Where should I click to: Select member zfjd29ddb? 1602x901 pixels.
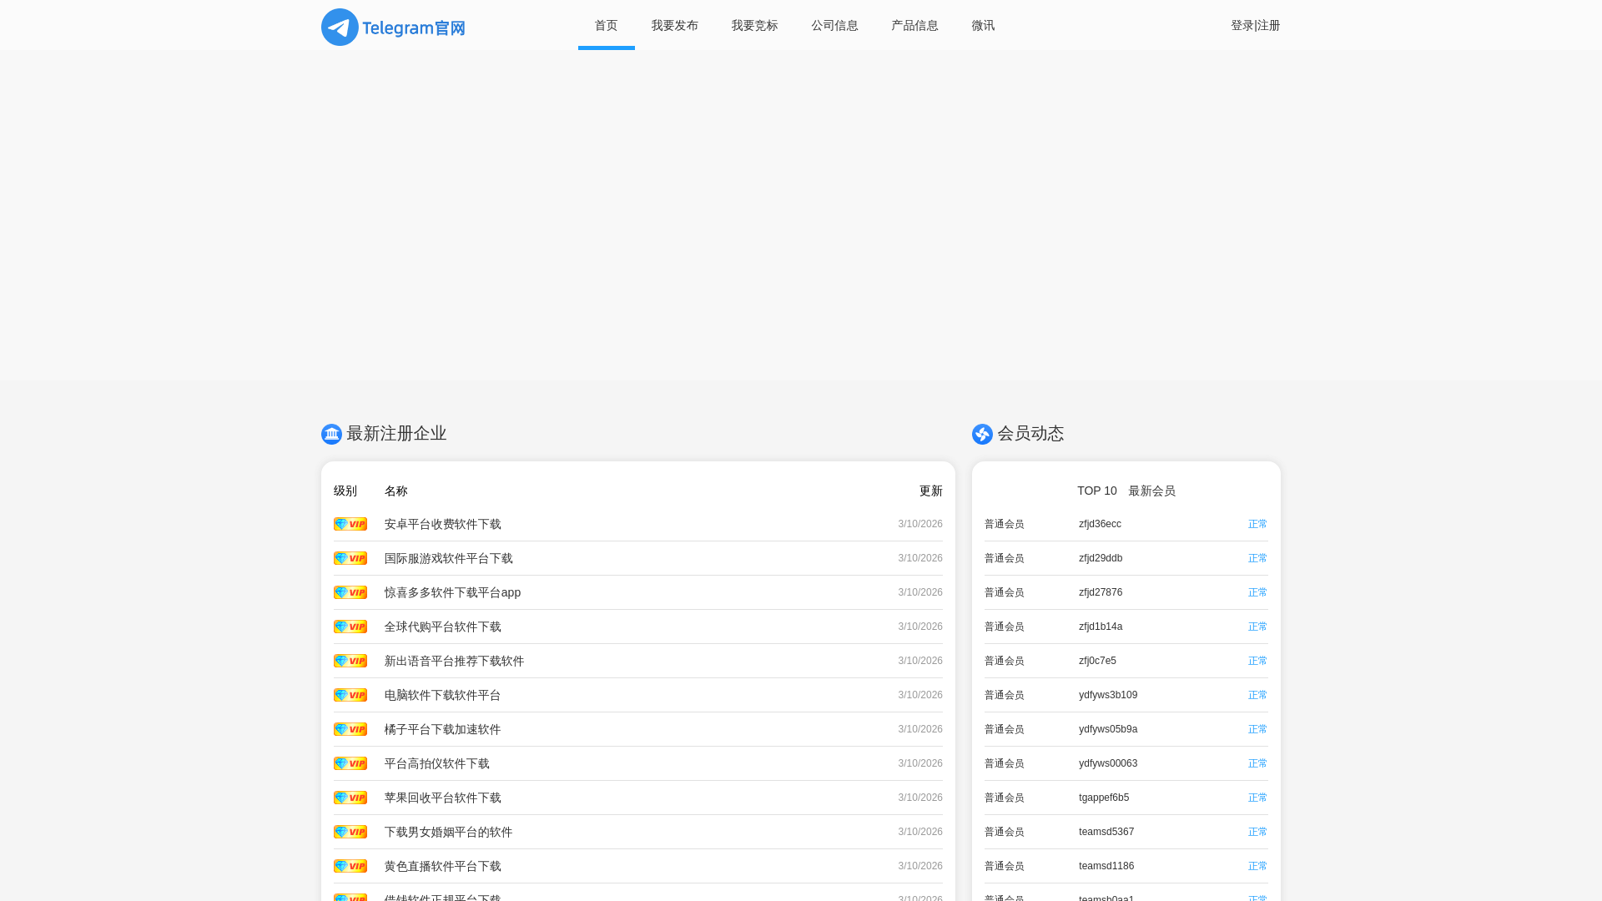click(x=1101, y=558)
